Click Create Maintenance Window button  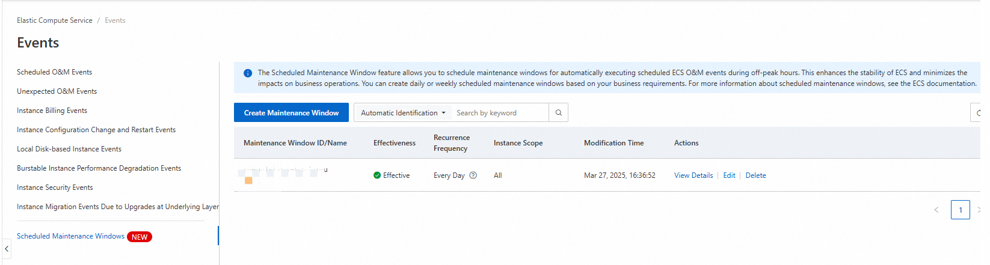(x=291, y=113)
